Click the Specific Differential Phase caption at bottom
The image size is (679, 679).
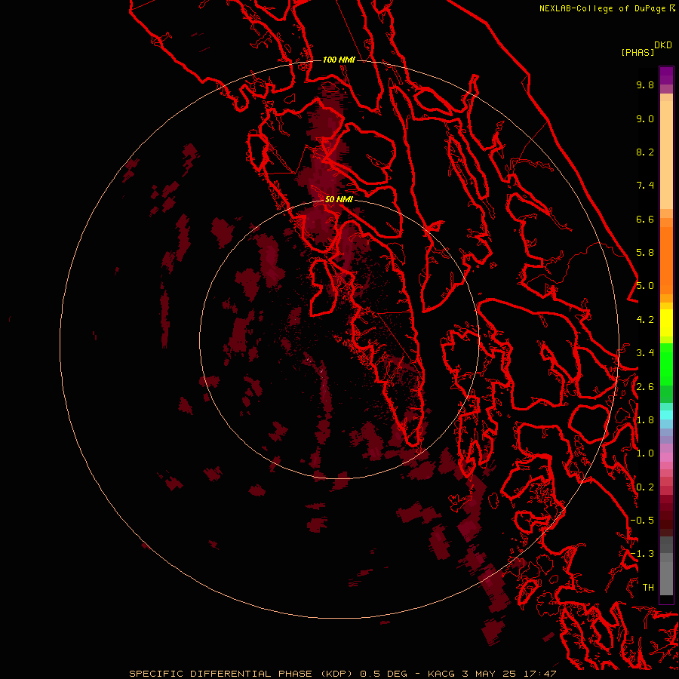[343, 674]
